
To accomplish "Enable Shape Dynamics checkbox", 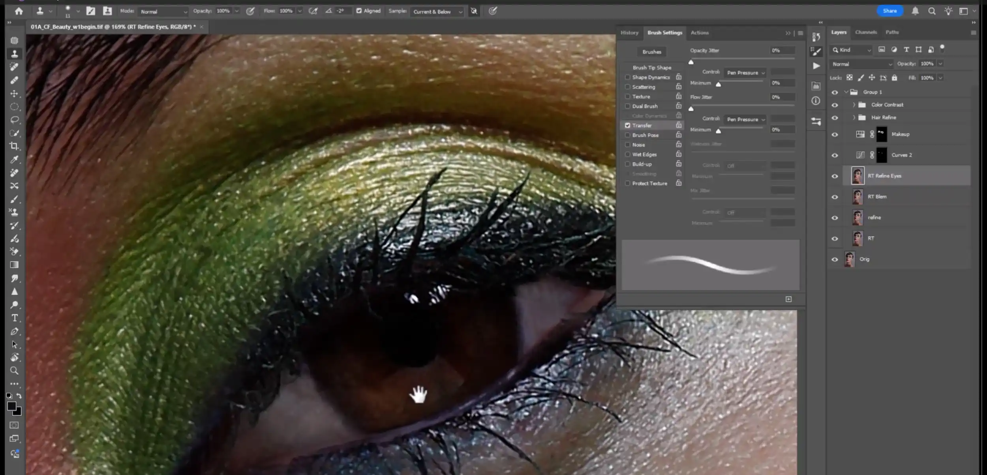I will (627, 77).
